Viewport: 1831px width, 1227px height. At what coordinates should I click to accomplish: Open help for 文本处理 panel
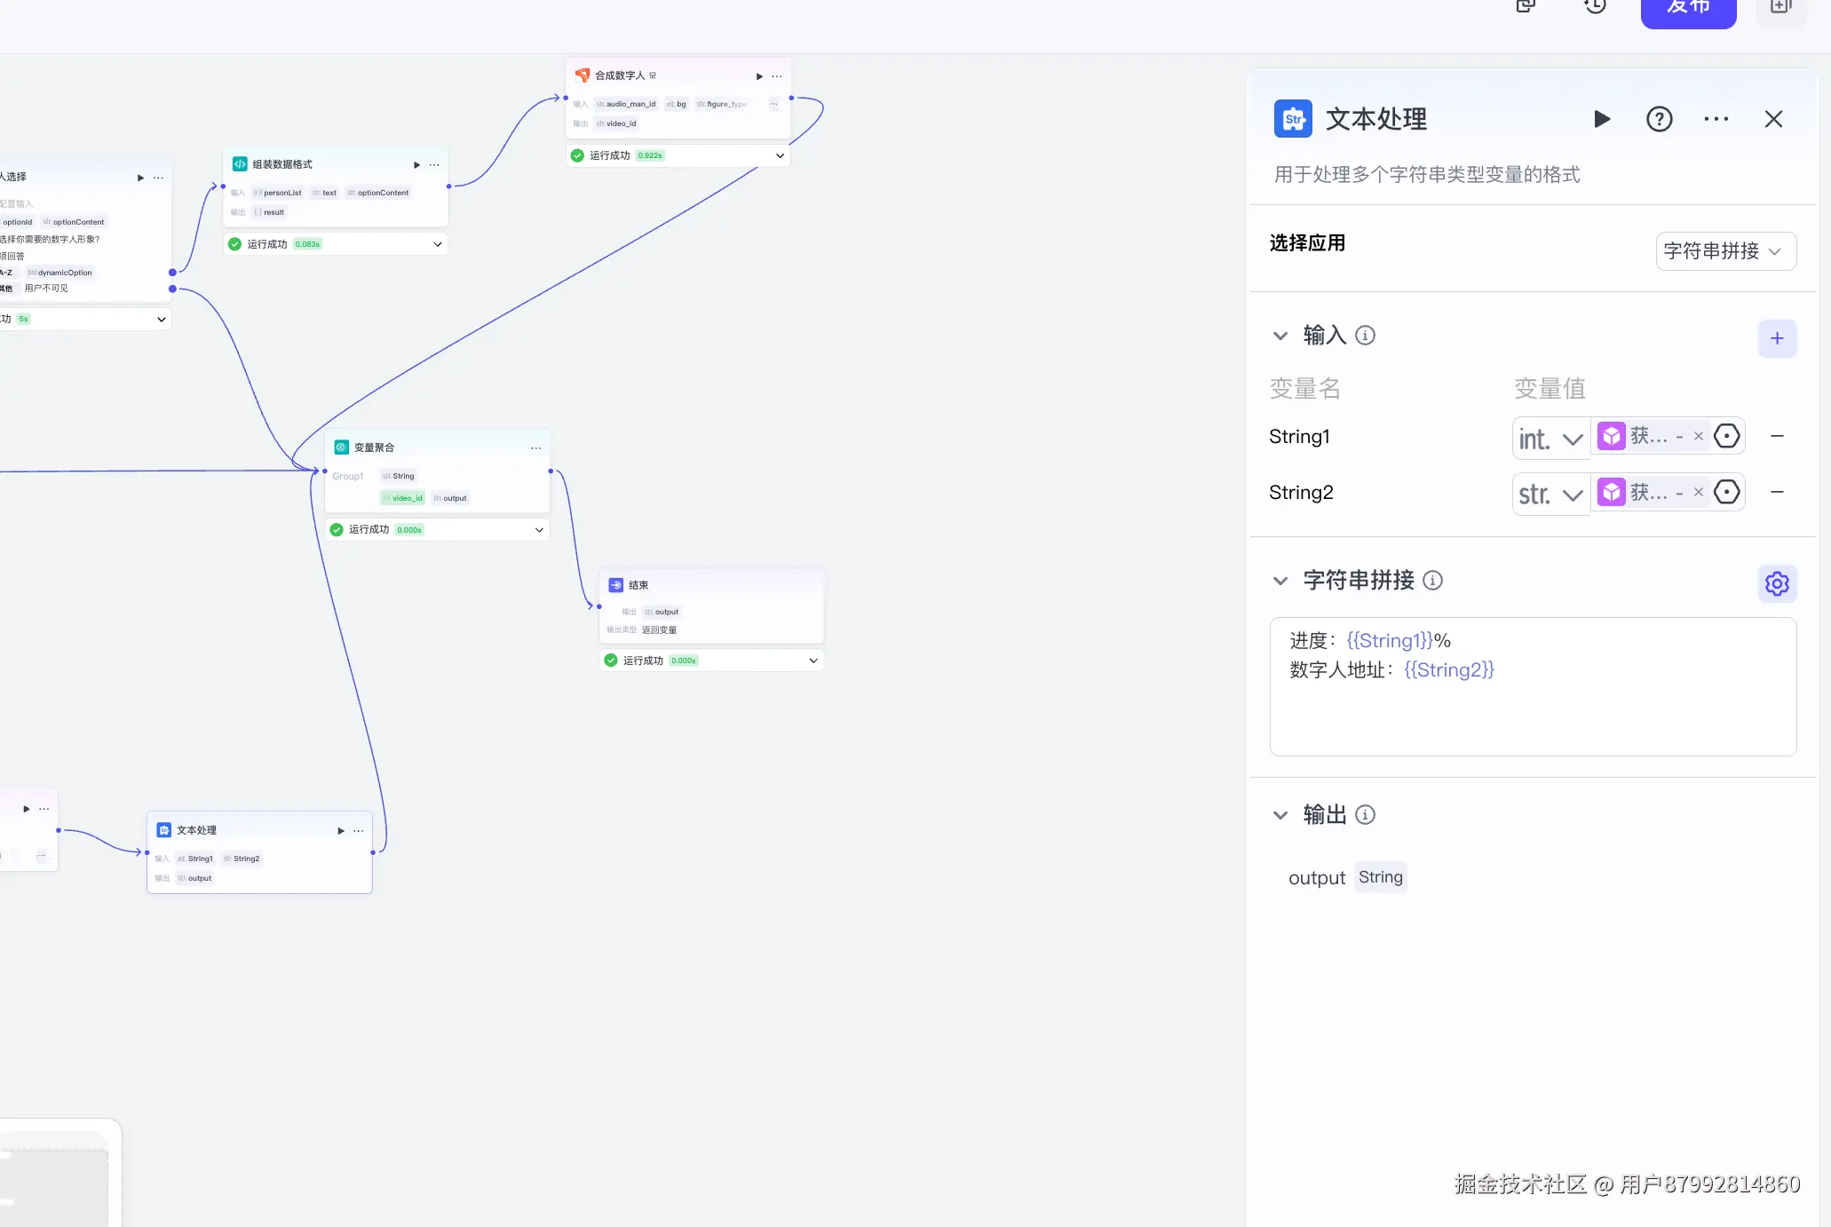click(x=1659, y=119)
